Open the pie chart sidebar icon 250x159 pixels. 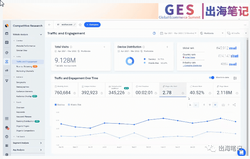click(7, 53)
